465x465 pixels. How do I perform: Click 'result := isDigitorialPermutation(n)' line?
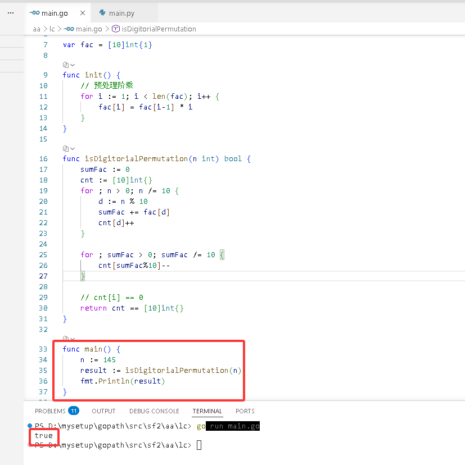(161, 371)
